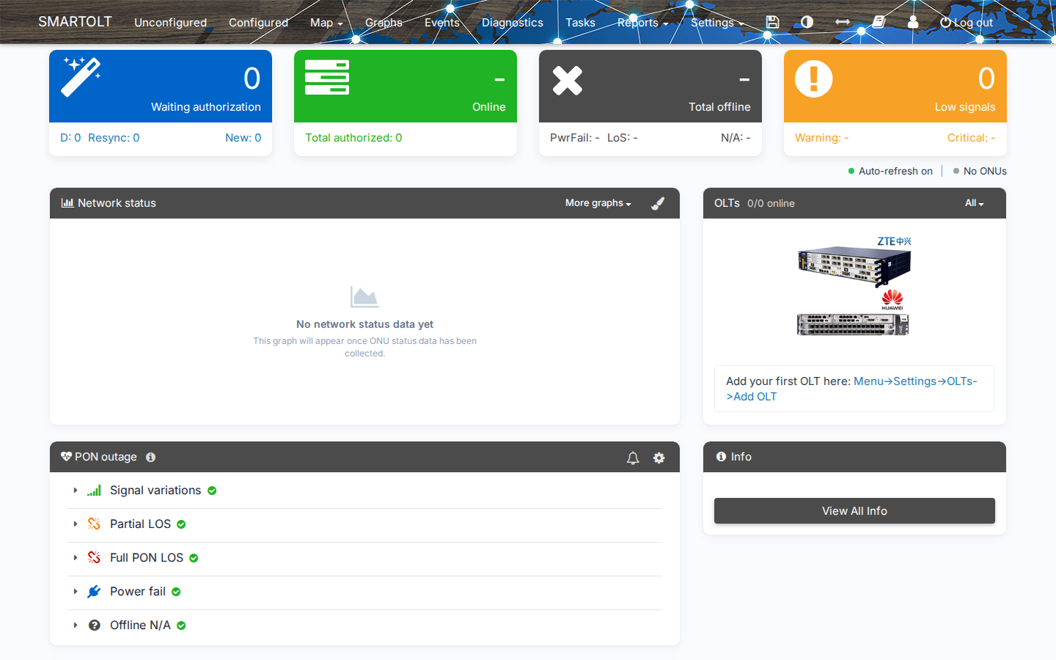Open PON outage gear settings
1056x660 pixels.
coord(659,458)
